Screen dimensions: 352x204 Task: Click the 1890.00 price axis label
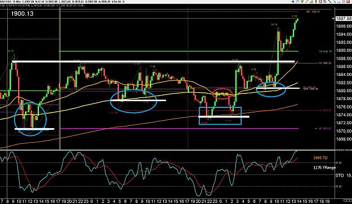[344, 51]
